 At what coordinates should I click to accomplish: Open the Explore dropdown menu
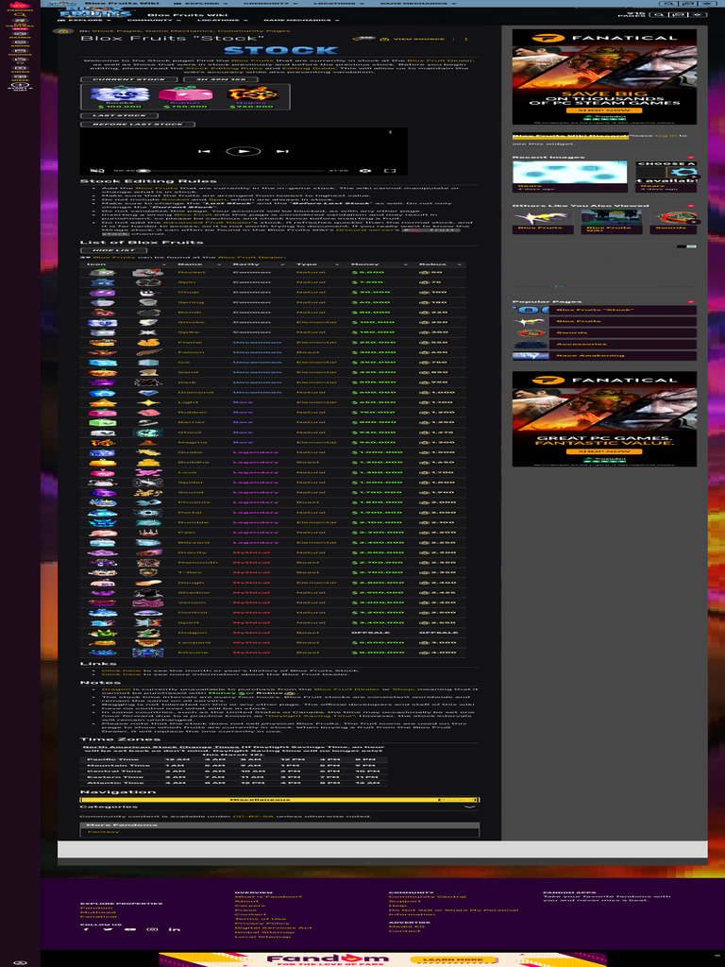point(78,20)
